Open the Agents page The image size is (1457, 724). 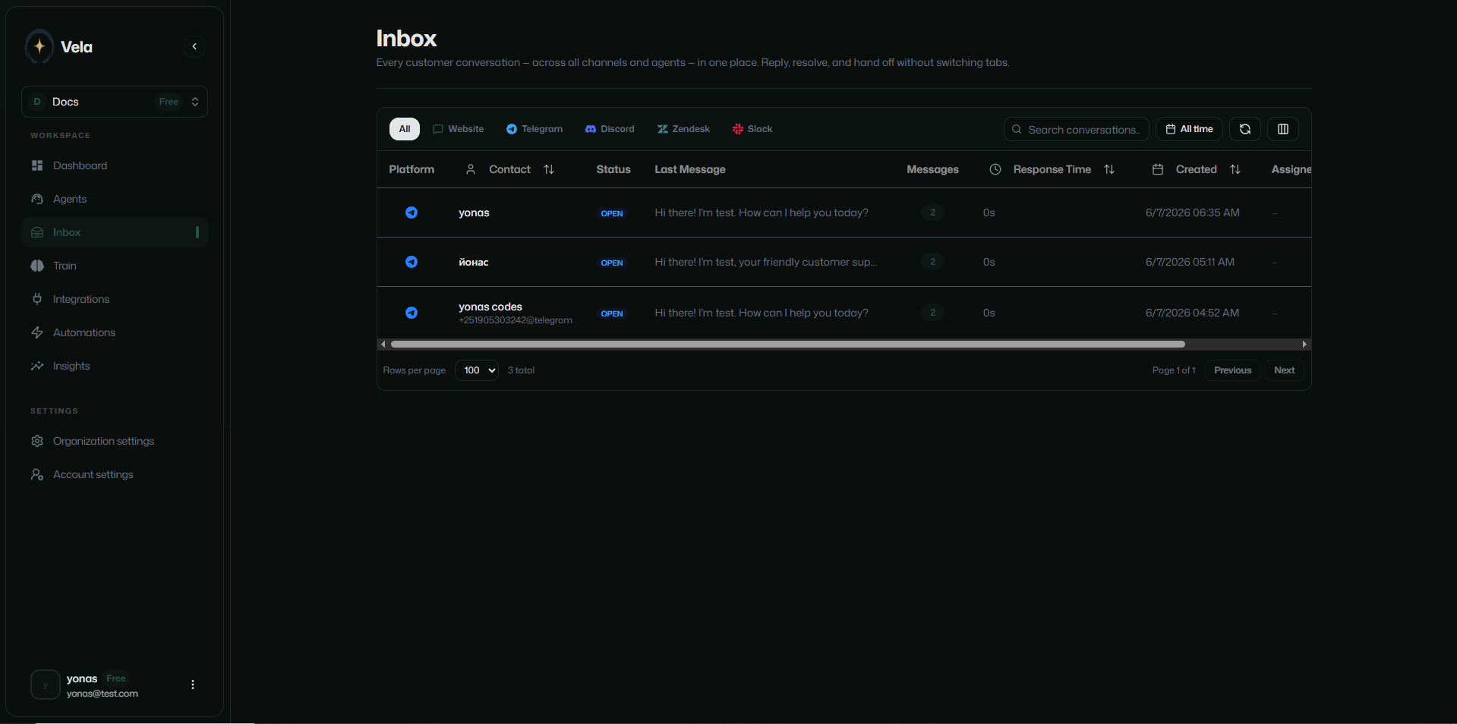click(x=115, y=199)
